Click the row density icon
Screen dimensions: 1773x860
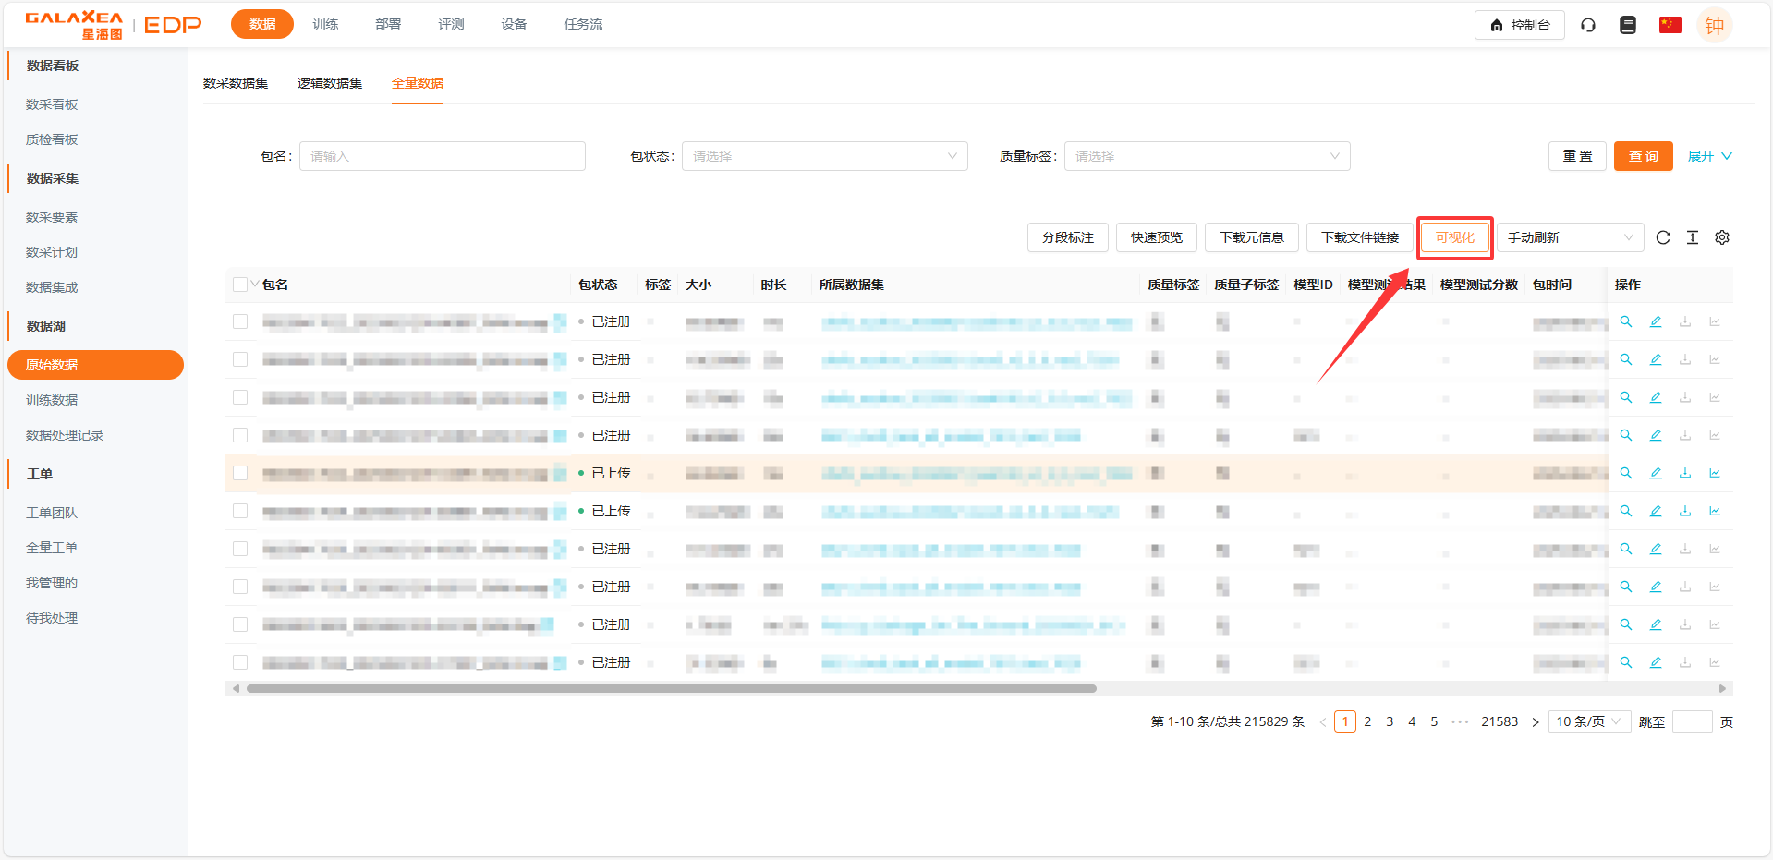[1693, 237]
